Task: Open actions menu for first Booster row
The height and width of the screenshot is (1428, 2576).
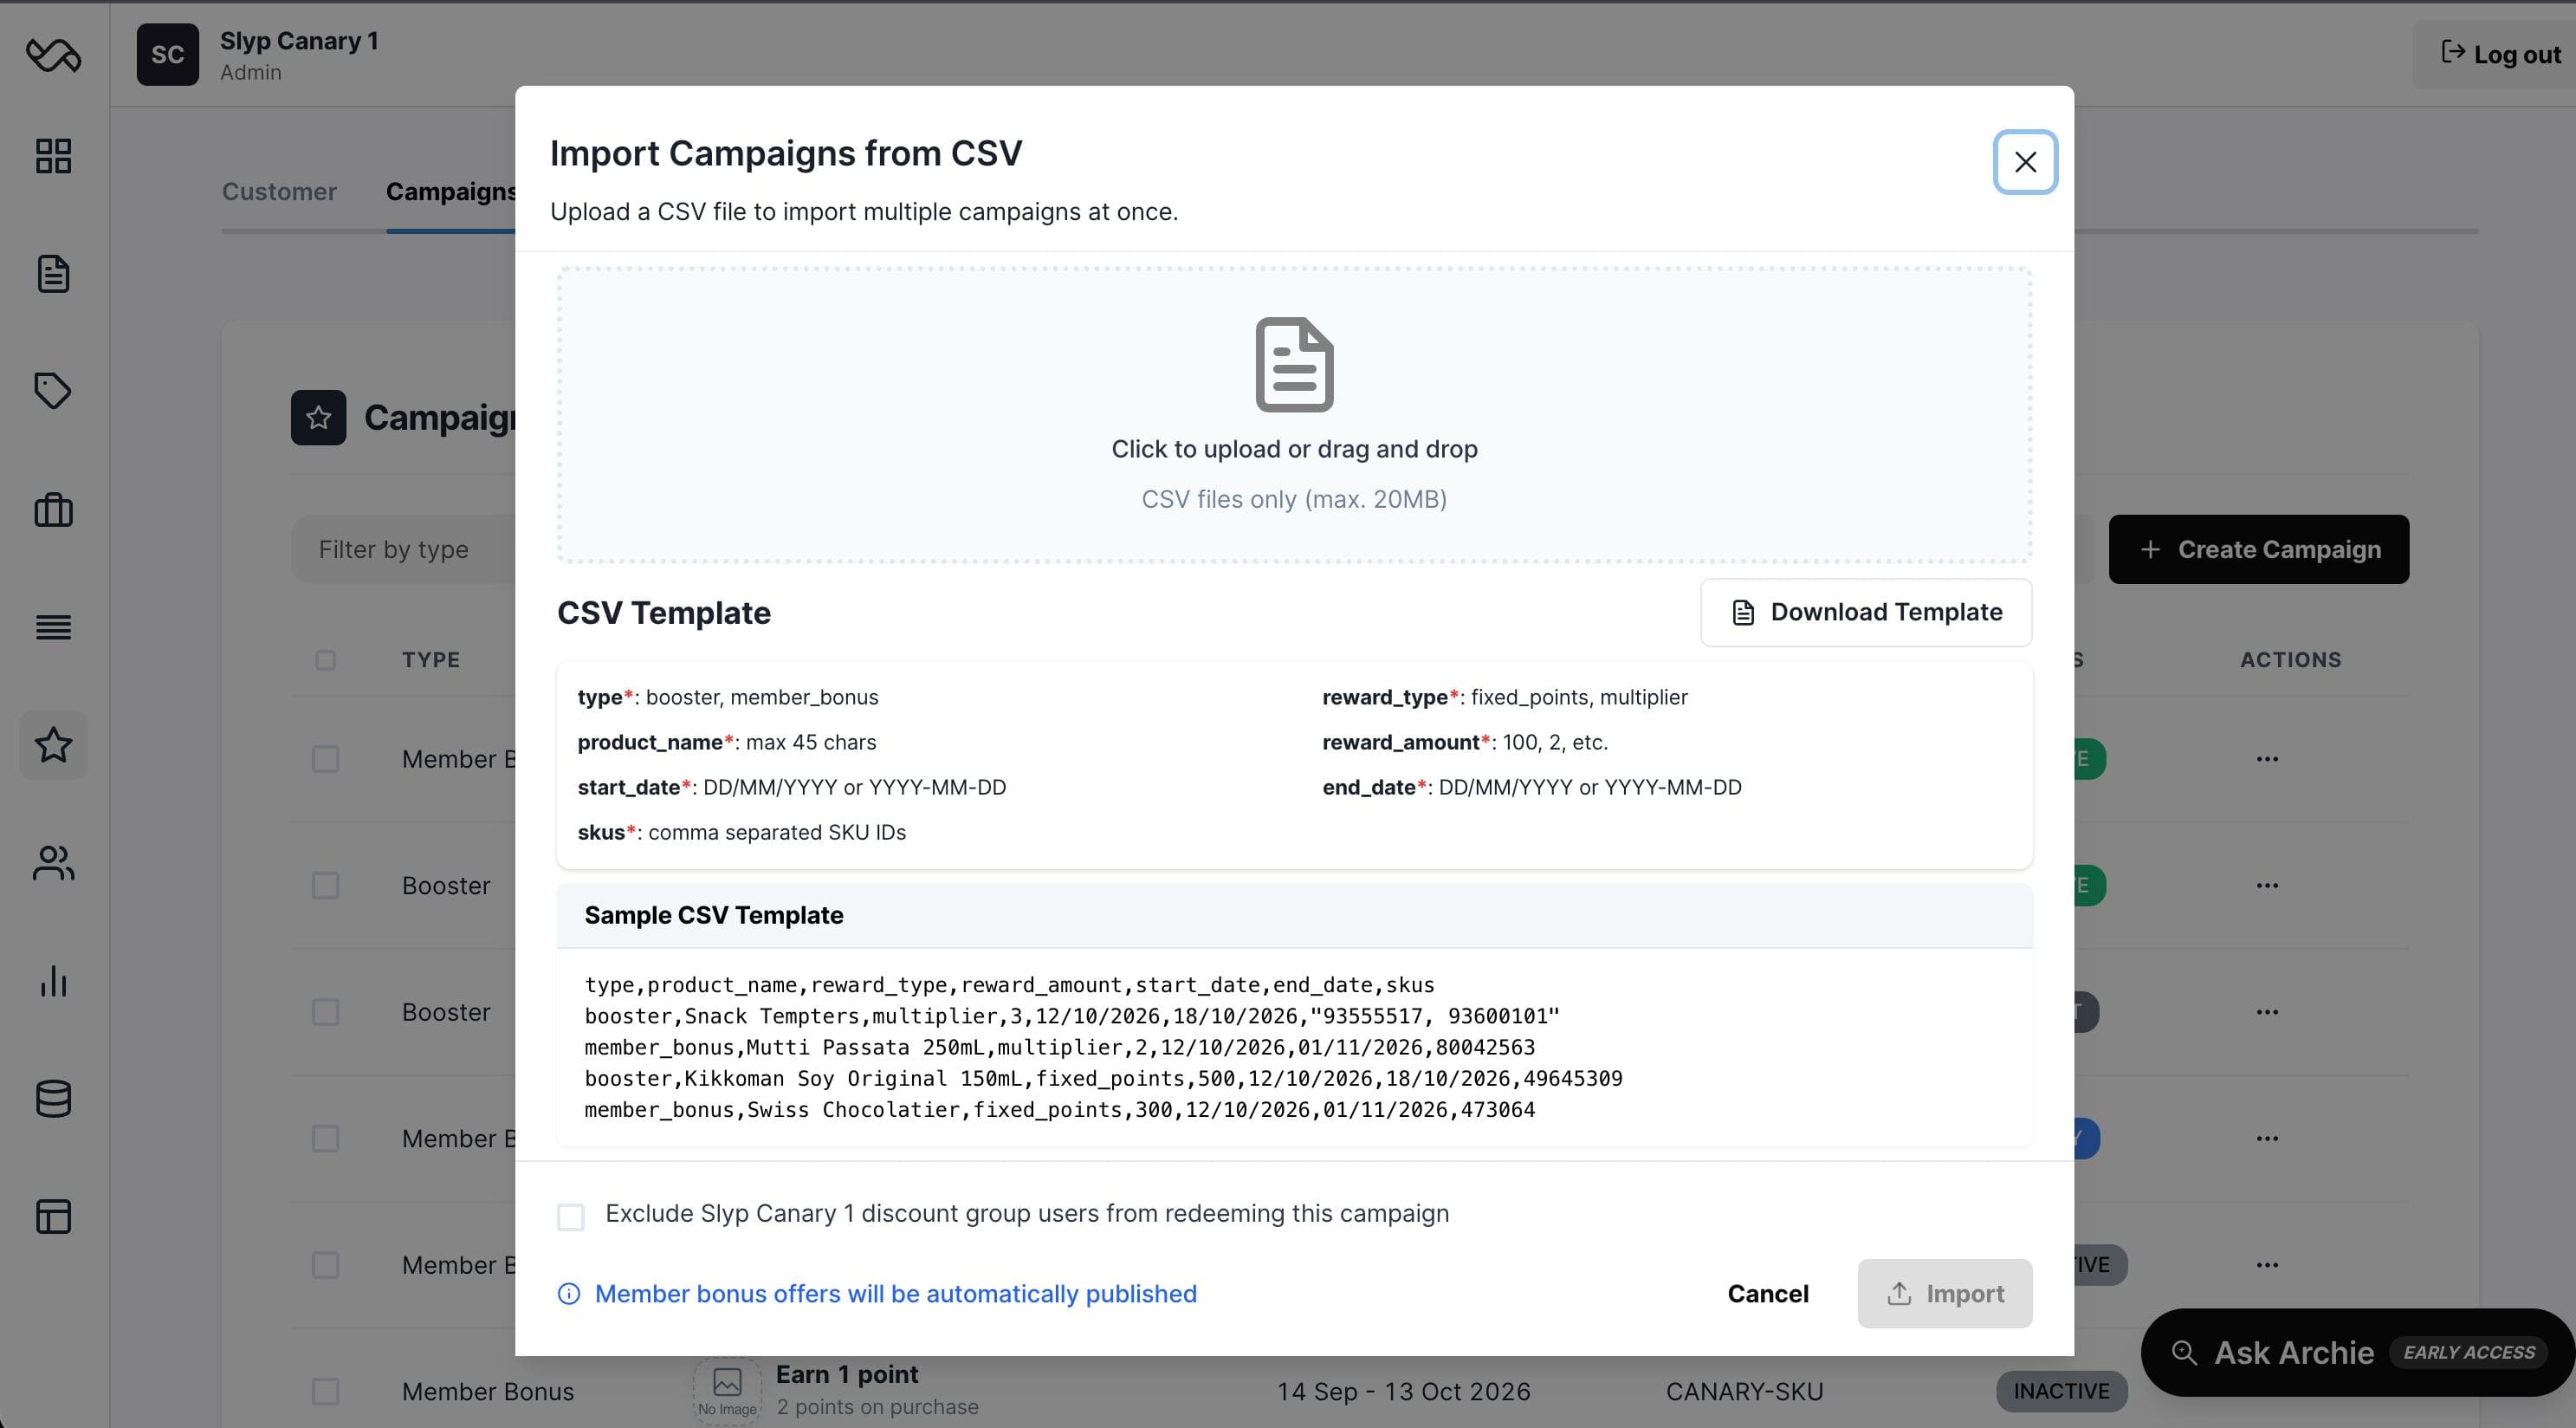Action: pyautogui.click(x=2267, y=886)
